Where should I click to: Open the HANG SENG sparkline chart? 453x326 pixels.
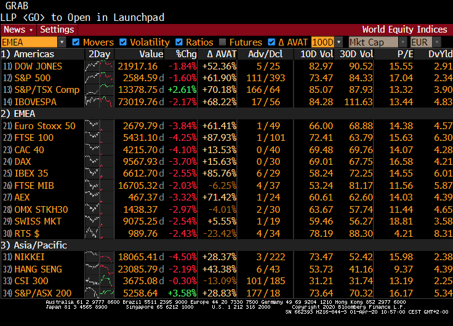pos(99,269)
